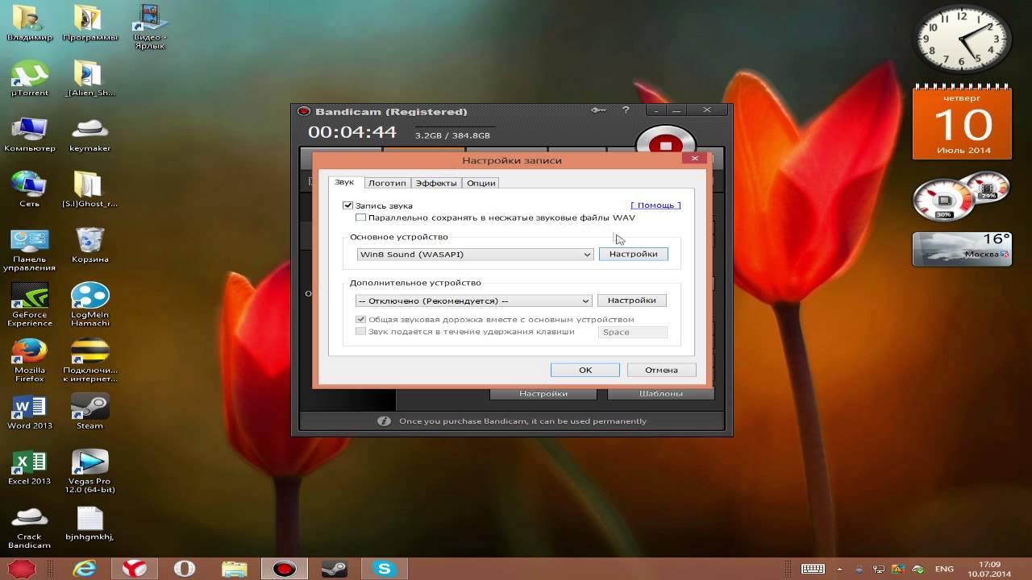This screenshot has height=580, width=1032.
Task: Click the CPU meter gadget
Action: click(x=960, y=196)
